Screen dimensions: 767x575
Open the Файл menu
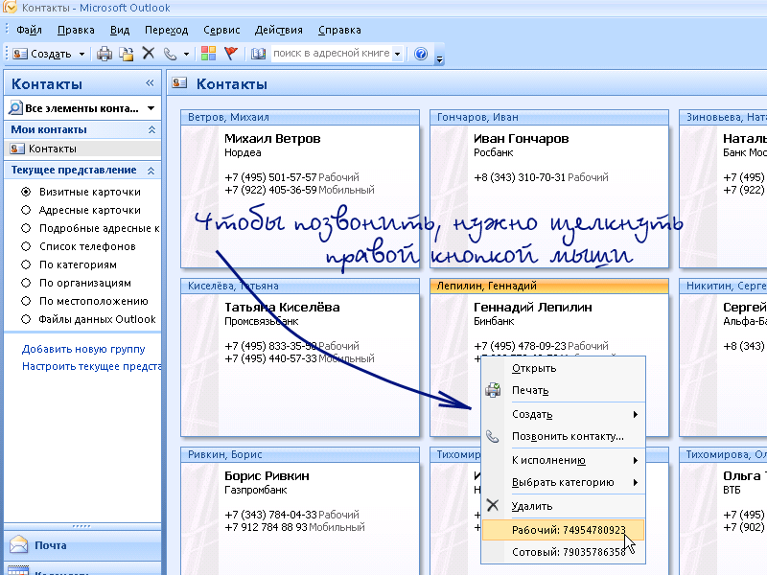(29, 30)
